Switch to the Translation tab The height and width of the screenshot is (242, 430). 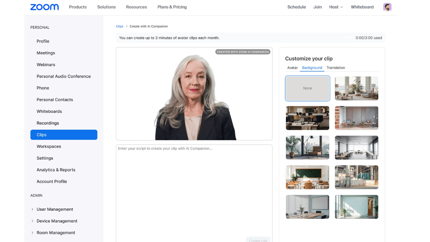click(336, 68)
